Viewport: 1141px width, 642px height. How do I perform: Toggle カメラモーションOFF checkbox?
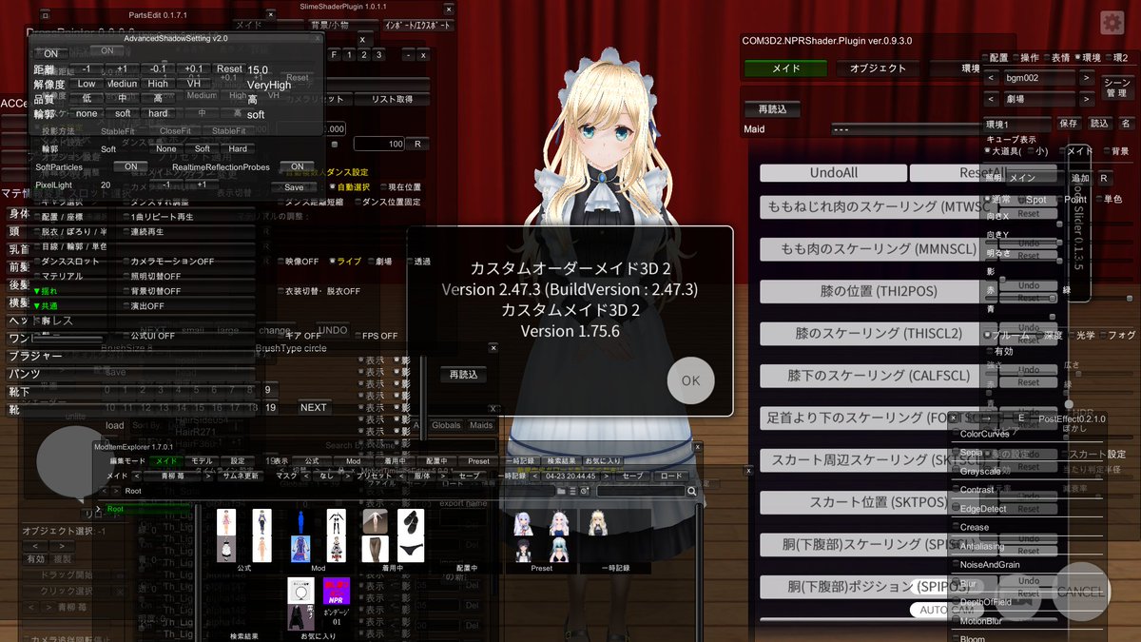pyautogui.click(x=167, y=261)
